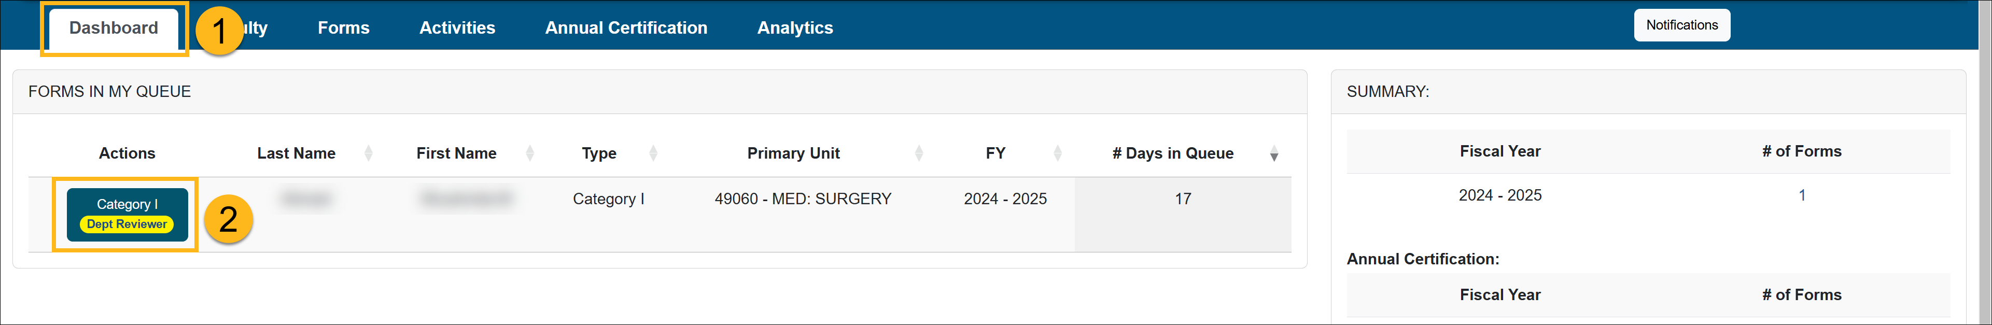Select the 17 days in queue cell

(x=1182, y=199)
